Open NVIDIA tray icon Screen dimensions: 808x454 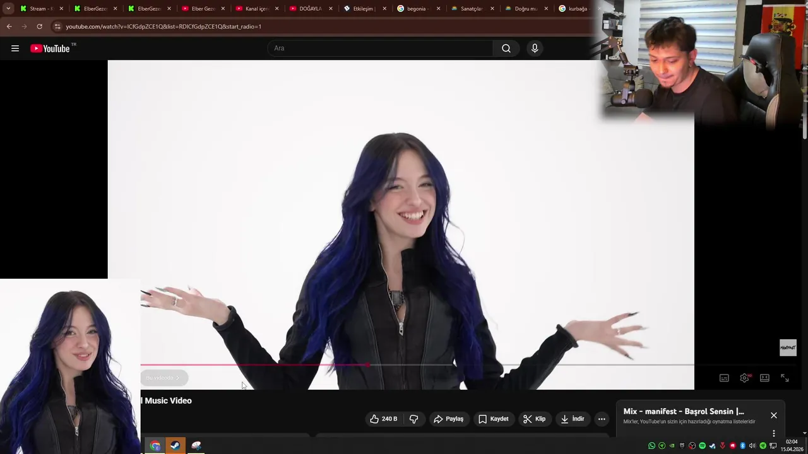tap(672, 446)
